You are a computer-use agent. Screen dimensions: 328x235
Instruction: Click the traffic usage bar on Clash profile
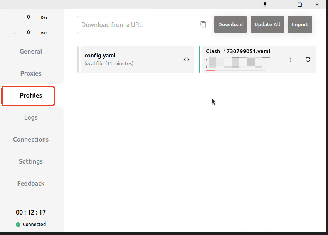[x=235, y=70]
